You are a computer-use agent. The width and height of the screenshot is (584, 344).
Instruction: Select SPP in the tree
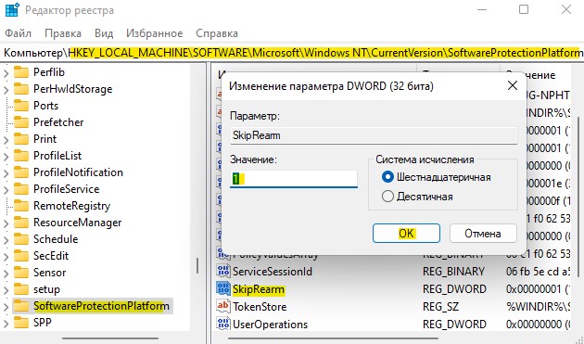coord(43,323)
